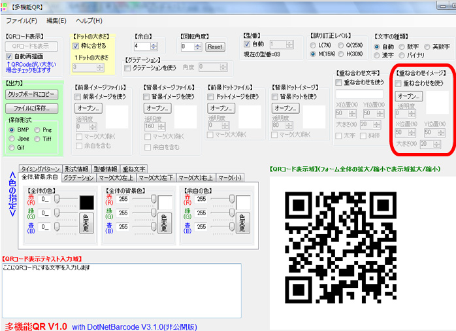This screenshot has height=331, width=456.
Task: Switch to マーク(大)左上 tab
Action: (x=116, y=178)
